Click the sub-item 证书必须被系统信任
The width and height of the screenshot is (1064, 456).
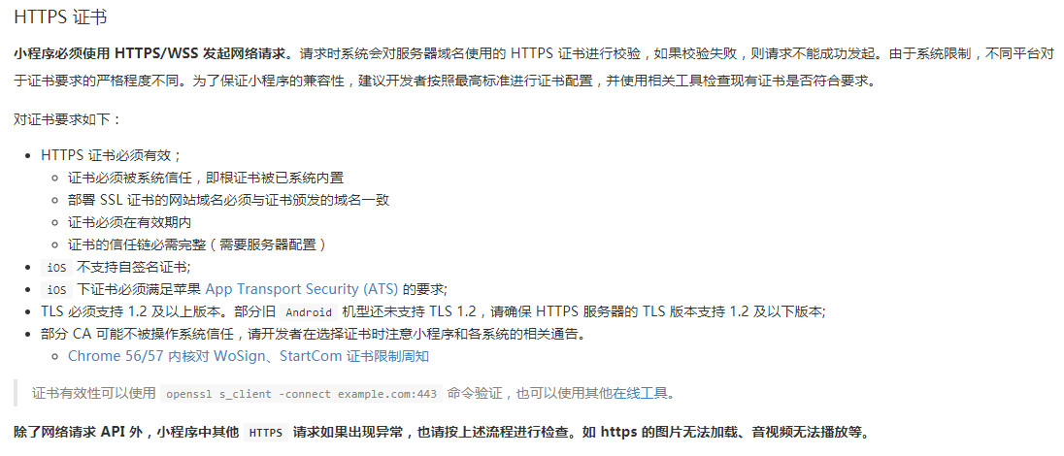coord(206,178)
